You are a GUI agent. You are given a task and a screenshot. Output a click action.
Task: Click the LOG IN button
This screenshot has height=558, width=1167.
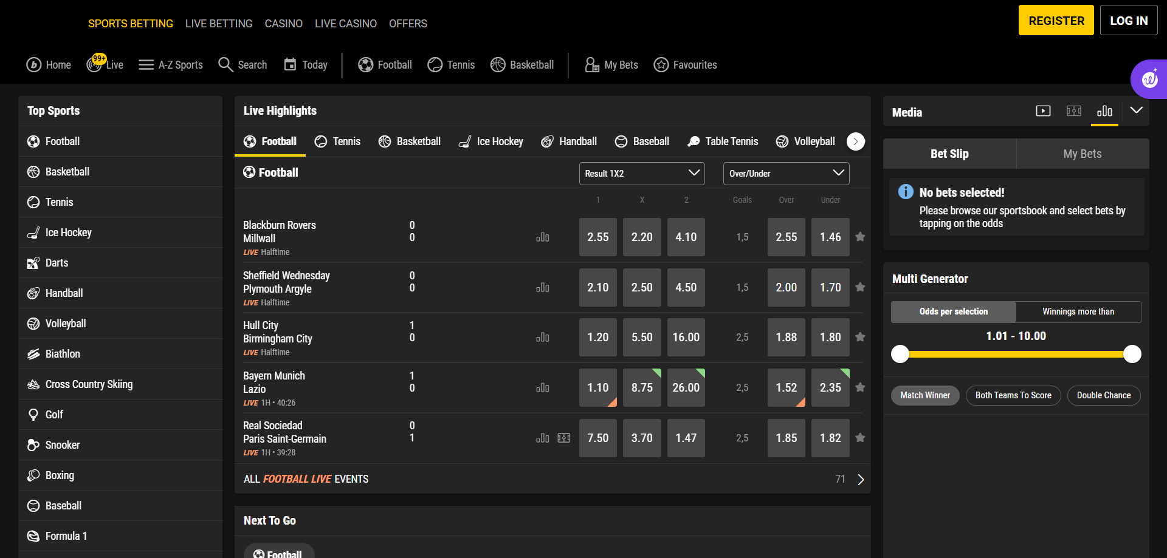[x=1129, y=21]
